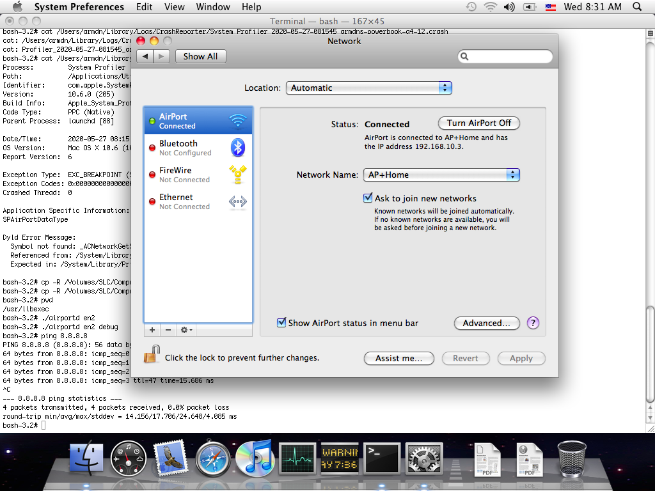Remove selected service with minus button
Screen dimensions: 655x491
[168, 330]
